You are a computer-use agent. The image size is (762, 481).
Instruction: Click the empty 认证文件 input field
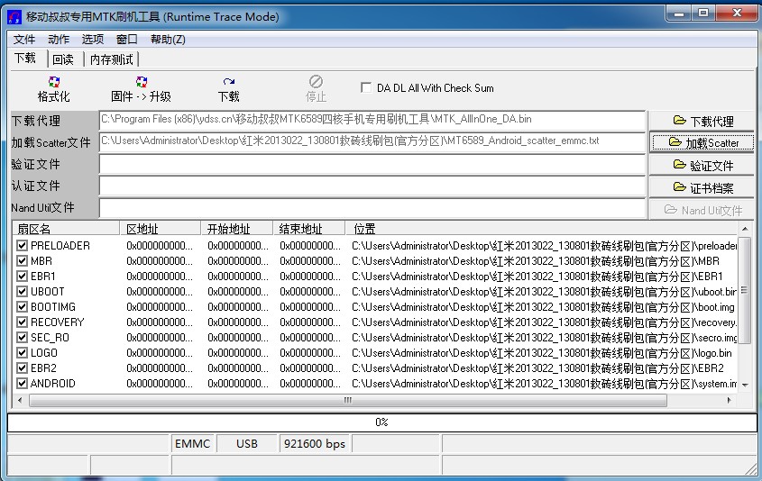372,186
